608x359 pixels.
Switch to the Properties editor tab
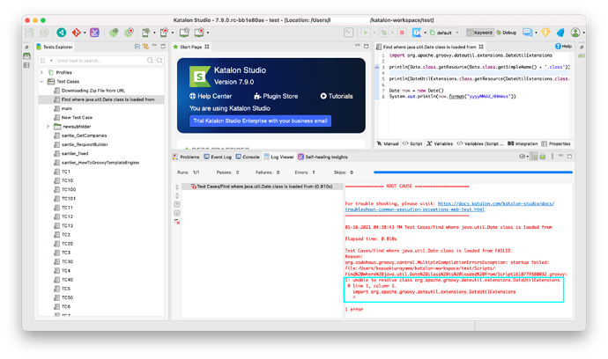(x=556, y=143)
